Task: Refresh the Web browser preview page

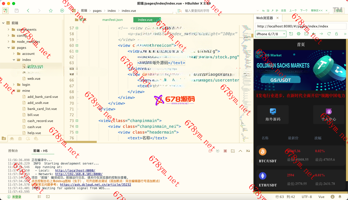Action: (329, 33)
